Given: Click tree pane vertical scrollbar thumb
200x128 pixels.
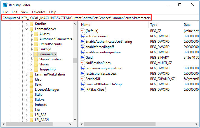Looking at the screenshot, I should (75, 61).
